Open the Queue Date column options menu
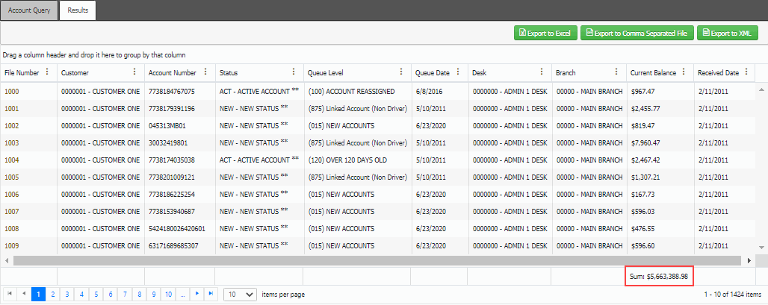 tap(456, 72)
